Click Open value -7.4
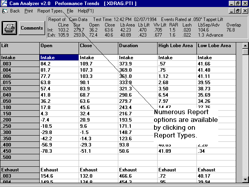 click(x=59, y=120)
